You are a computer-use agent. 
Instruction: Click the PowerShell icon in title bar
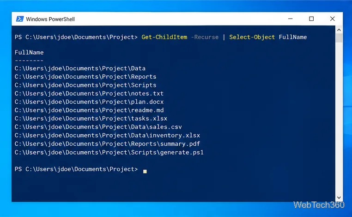(20, 19)
